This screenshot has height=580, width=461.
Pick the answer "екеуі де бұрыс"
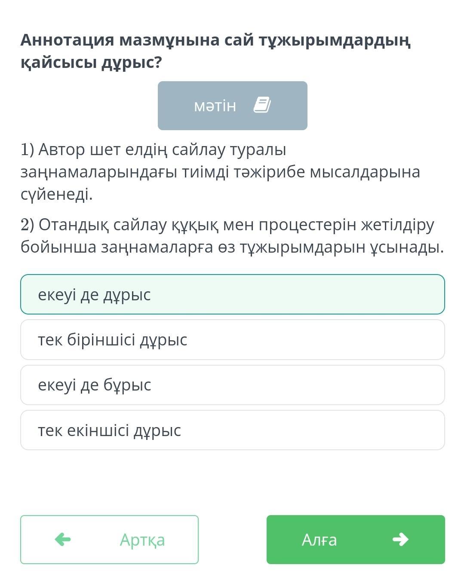(232, 385)
